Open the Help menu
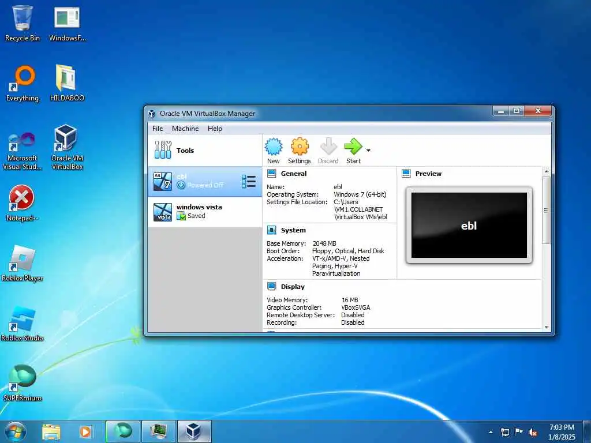Image resolution: width=591 pixels, height=443 pixels. [x=215, y=129]
